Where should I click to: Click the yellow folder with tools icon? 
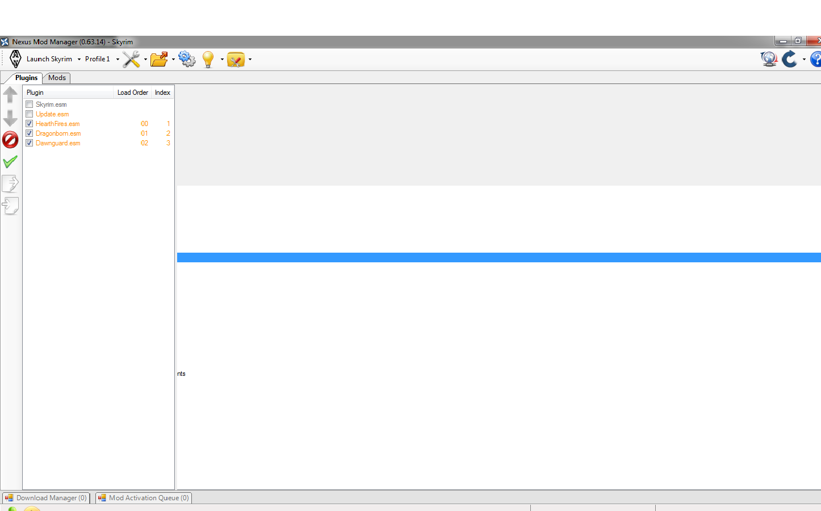coord(236,60)
